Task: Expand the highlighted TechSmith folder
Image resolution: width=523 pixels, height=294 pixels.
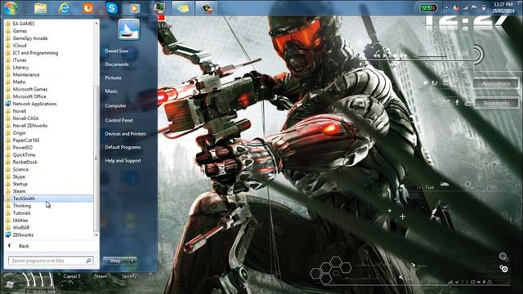Action: (49, 198)
